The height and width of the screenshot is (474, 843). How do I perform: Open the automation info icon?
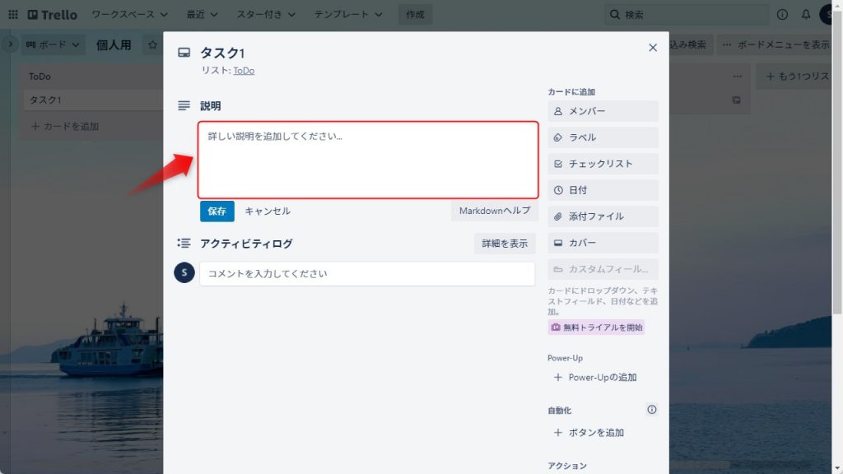pyautogui.click(x=652, y=410)
